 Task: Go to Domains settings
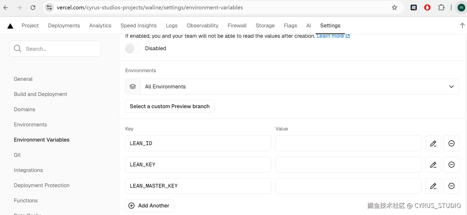tap(25, 109)
